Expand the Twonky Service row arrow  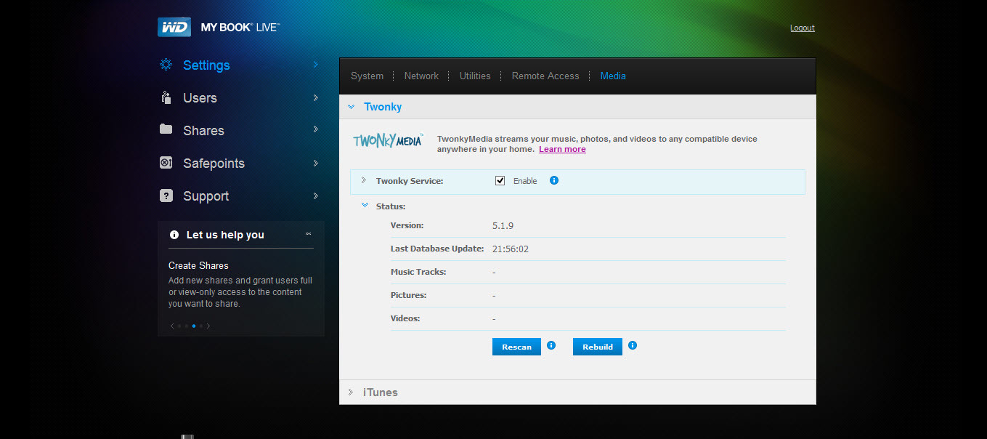coord(364,180)
